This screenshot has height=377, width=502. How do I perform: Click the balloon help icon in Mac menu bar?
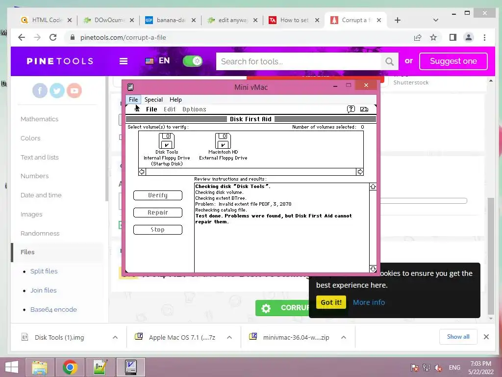point(351,109)
